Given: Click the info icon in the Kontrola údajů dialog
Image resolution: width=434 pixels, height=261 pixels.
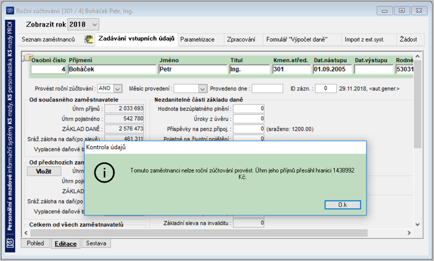Looking at the screenshot, I should (x=104, y=173).
